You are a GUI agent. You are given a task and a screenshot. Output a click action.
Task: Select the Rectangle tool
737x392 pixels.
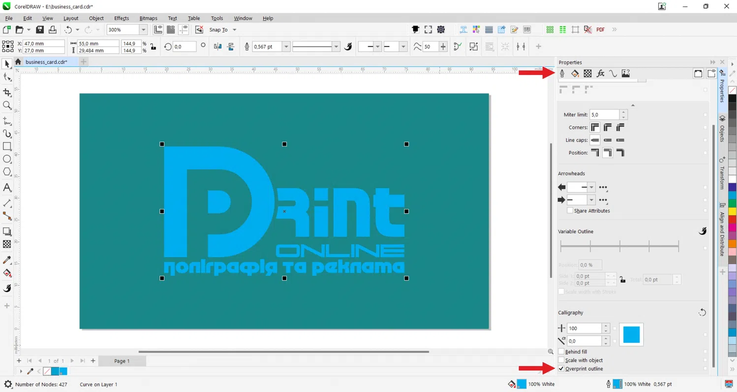tap(7, 146)
